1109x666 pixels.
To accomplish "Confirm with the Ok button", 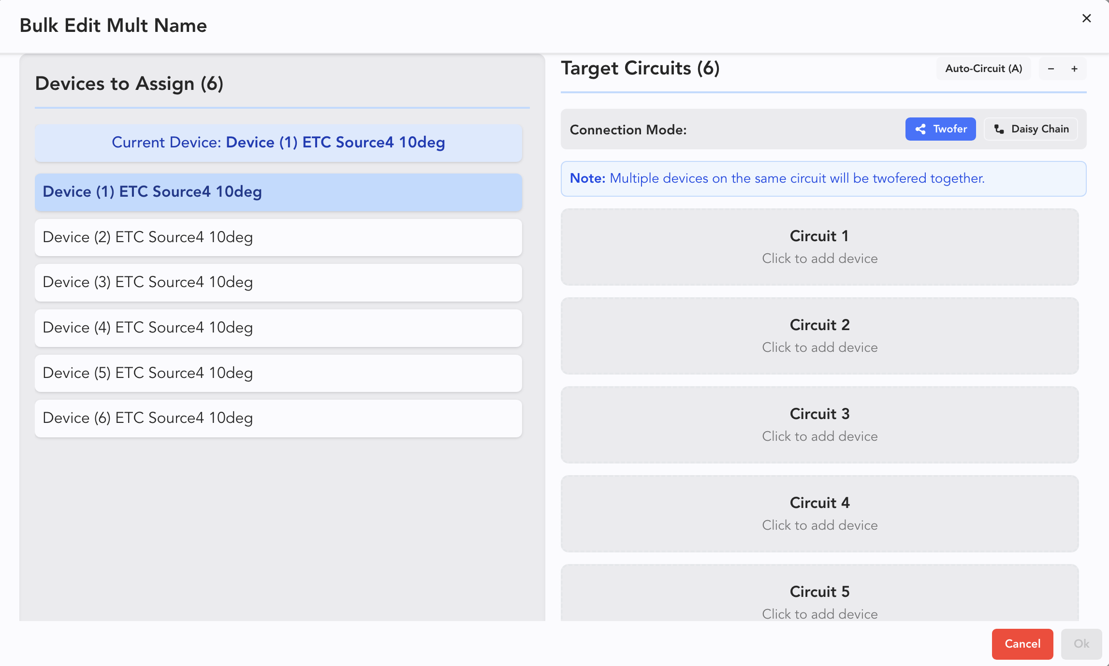I will (x=1081, y=644).
